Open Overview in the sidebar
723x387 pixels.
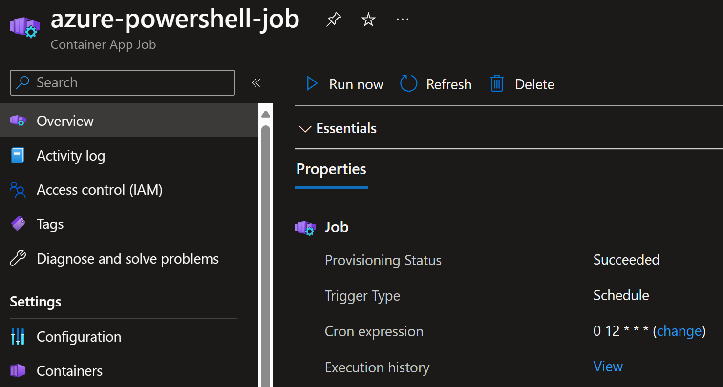pyautogui.click(x=129, y=121)
